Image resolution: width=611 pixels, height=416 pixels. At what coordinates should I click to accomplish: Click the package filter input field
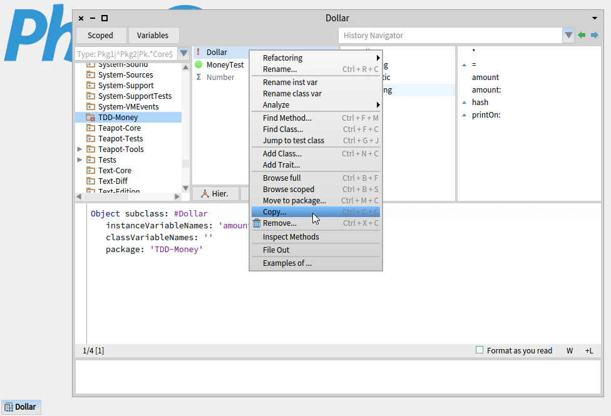click(x=126, y=54)
